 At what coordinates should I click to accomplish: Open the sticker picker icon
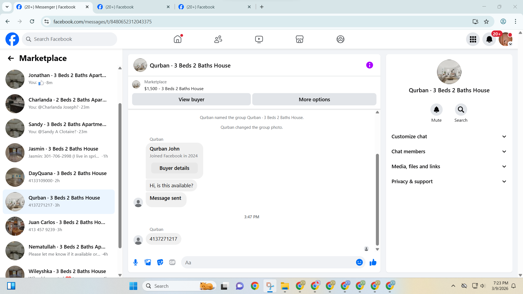coord(160,262)
